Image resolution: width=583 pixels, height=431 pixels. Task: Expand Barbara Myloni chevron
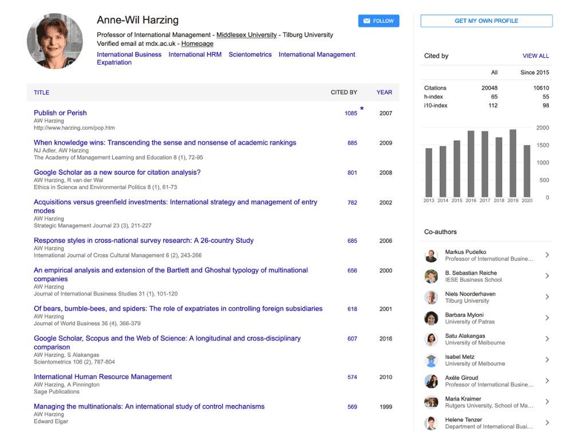(547, 318)
